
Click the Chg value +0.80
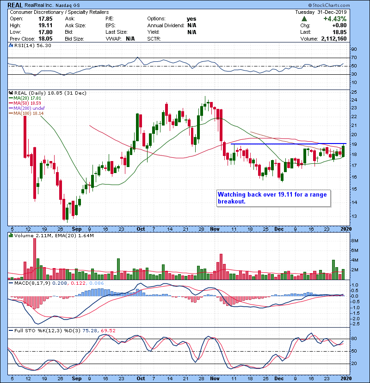point(339,25)
